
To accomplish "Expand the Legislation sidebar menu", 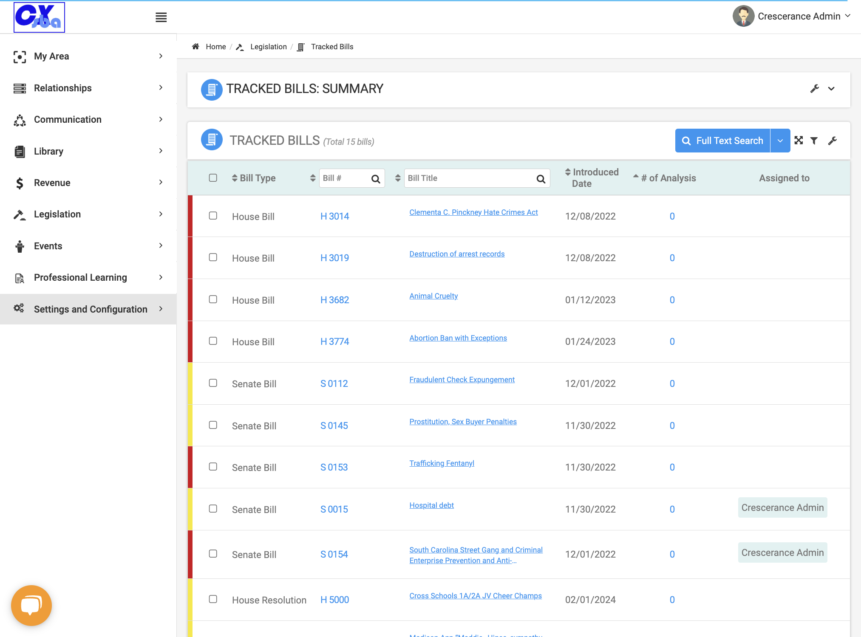I will click(88, 214).
